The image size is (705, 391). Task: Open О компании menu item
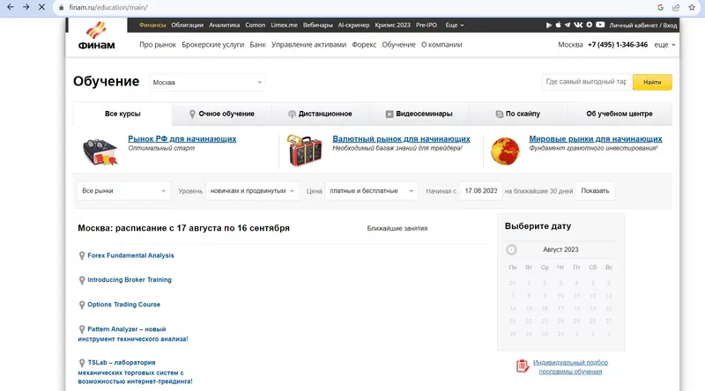(442, 45)
